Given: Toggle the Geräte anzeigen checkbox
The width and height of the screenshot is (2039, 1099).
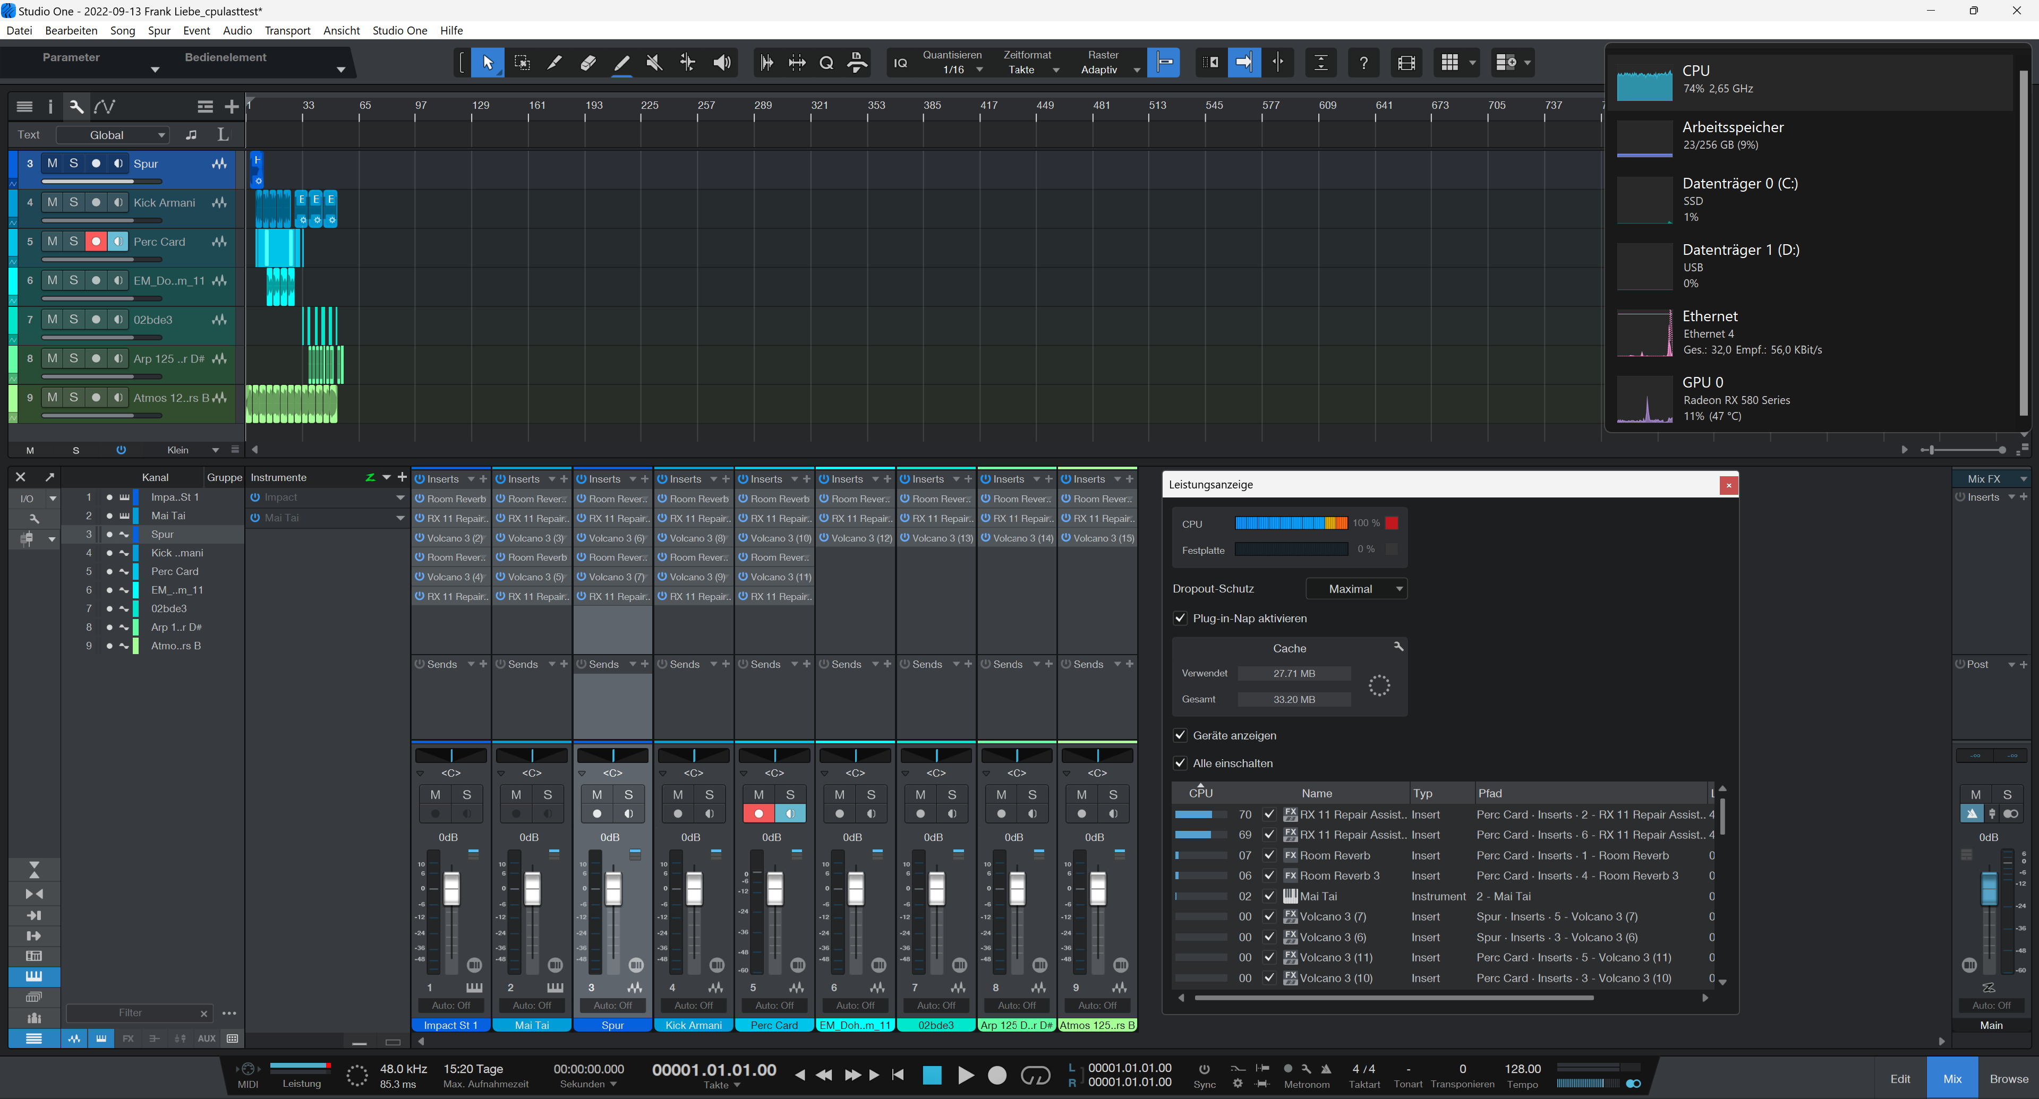Looking at the screenshot, I should click(x=1180, y=735).
